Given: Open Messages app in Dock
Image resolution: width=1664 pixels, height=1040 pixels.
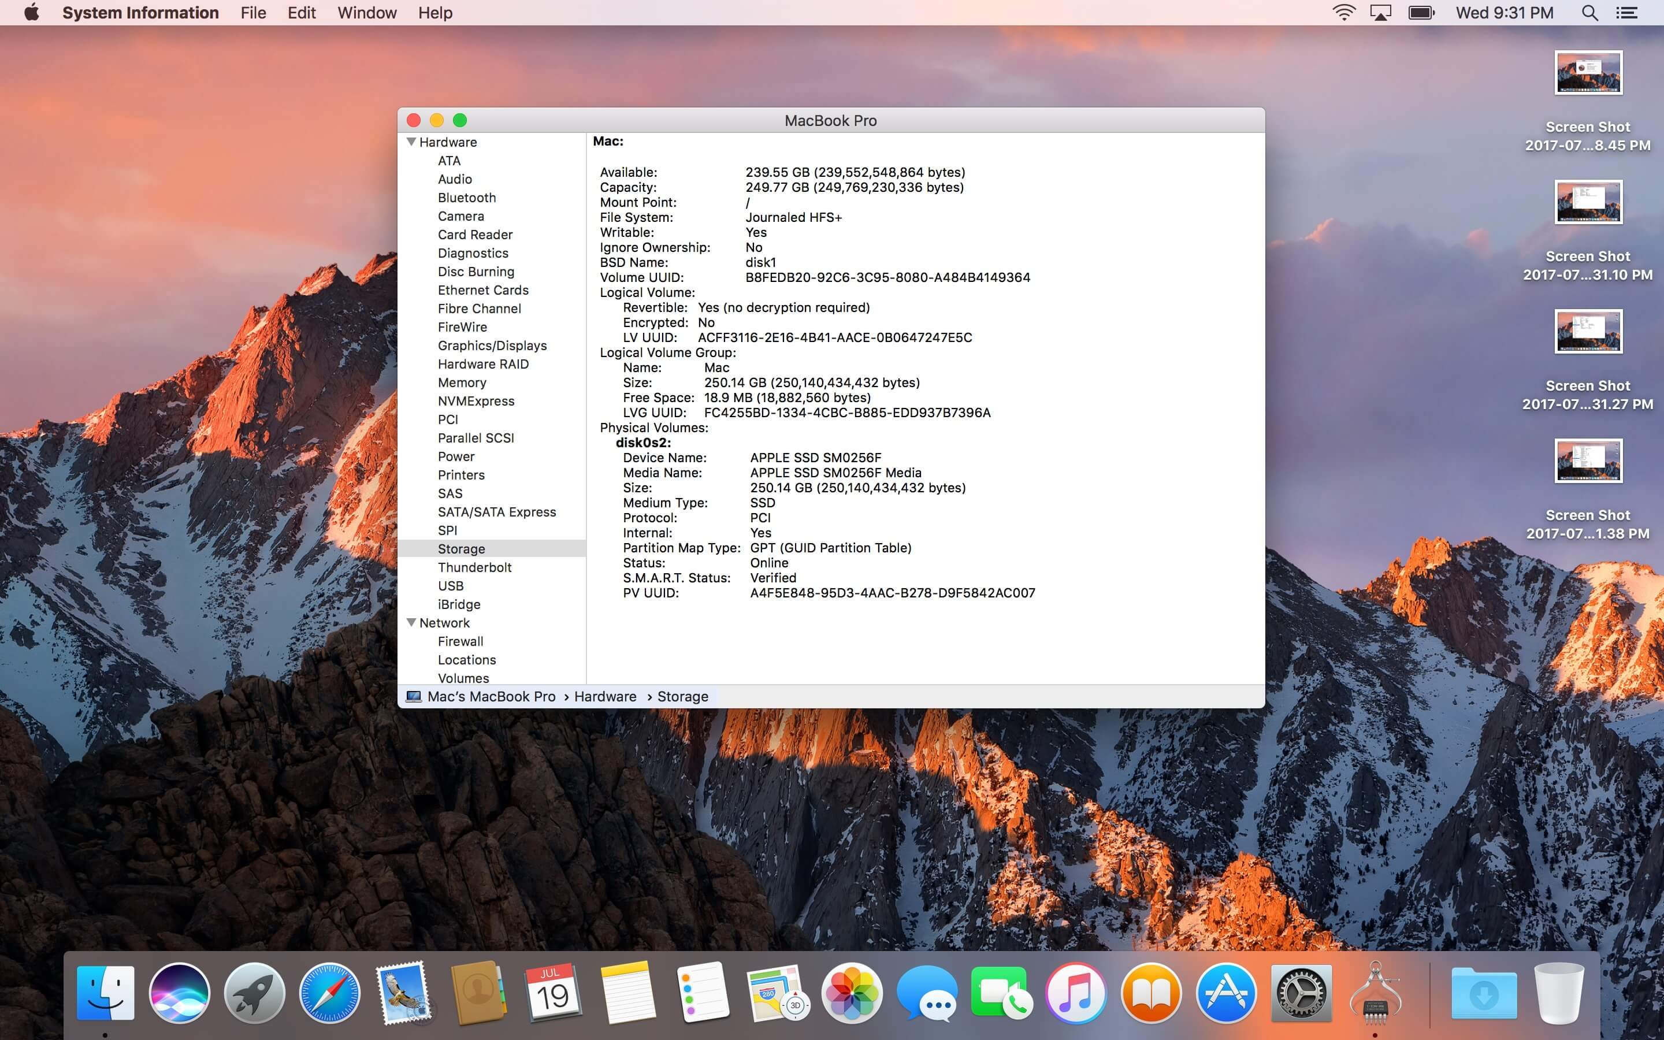Looking at the screenshot, I should coord(927,993).
